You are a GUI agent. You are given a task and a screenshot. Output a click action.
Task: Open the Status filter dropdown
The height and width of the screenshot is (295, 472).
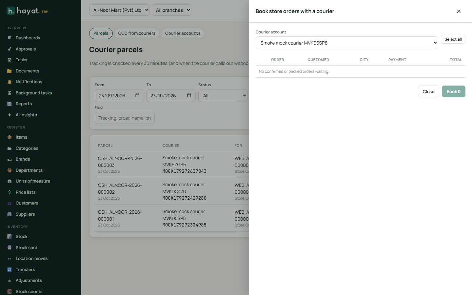coord(223,96)
